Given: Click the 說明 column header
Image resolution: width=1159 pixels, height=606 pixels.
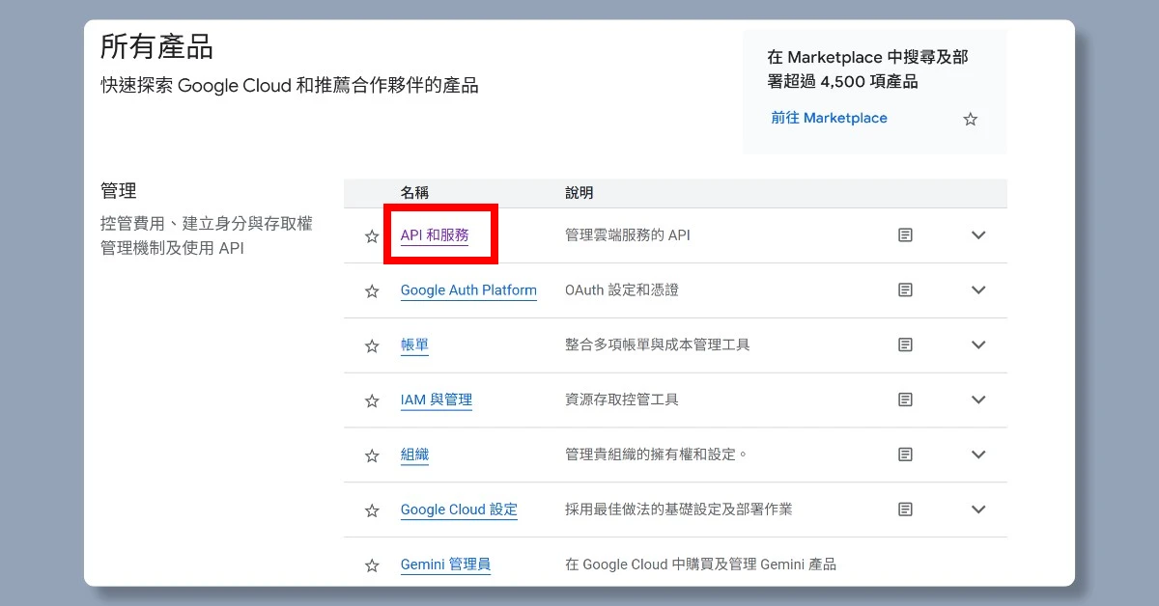Looking at the screenshot, I should coord(579,193).
